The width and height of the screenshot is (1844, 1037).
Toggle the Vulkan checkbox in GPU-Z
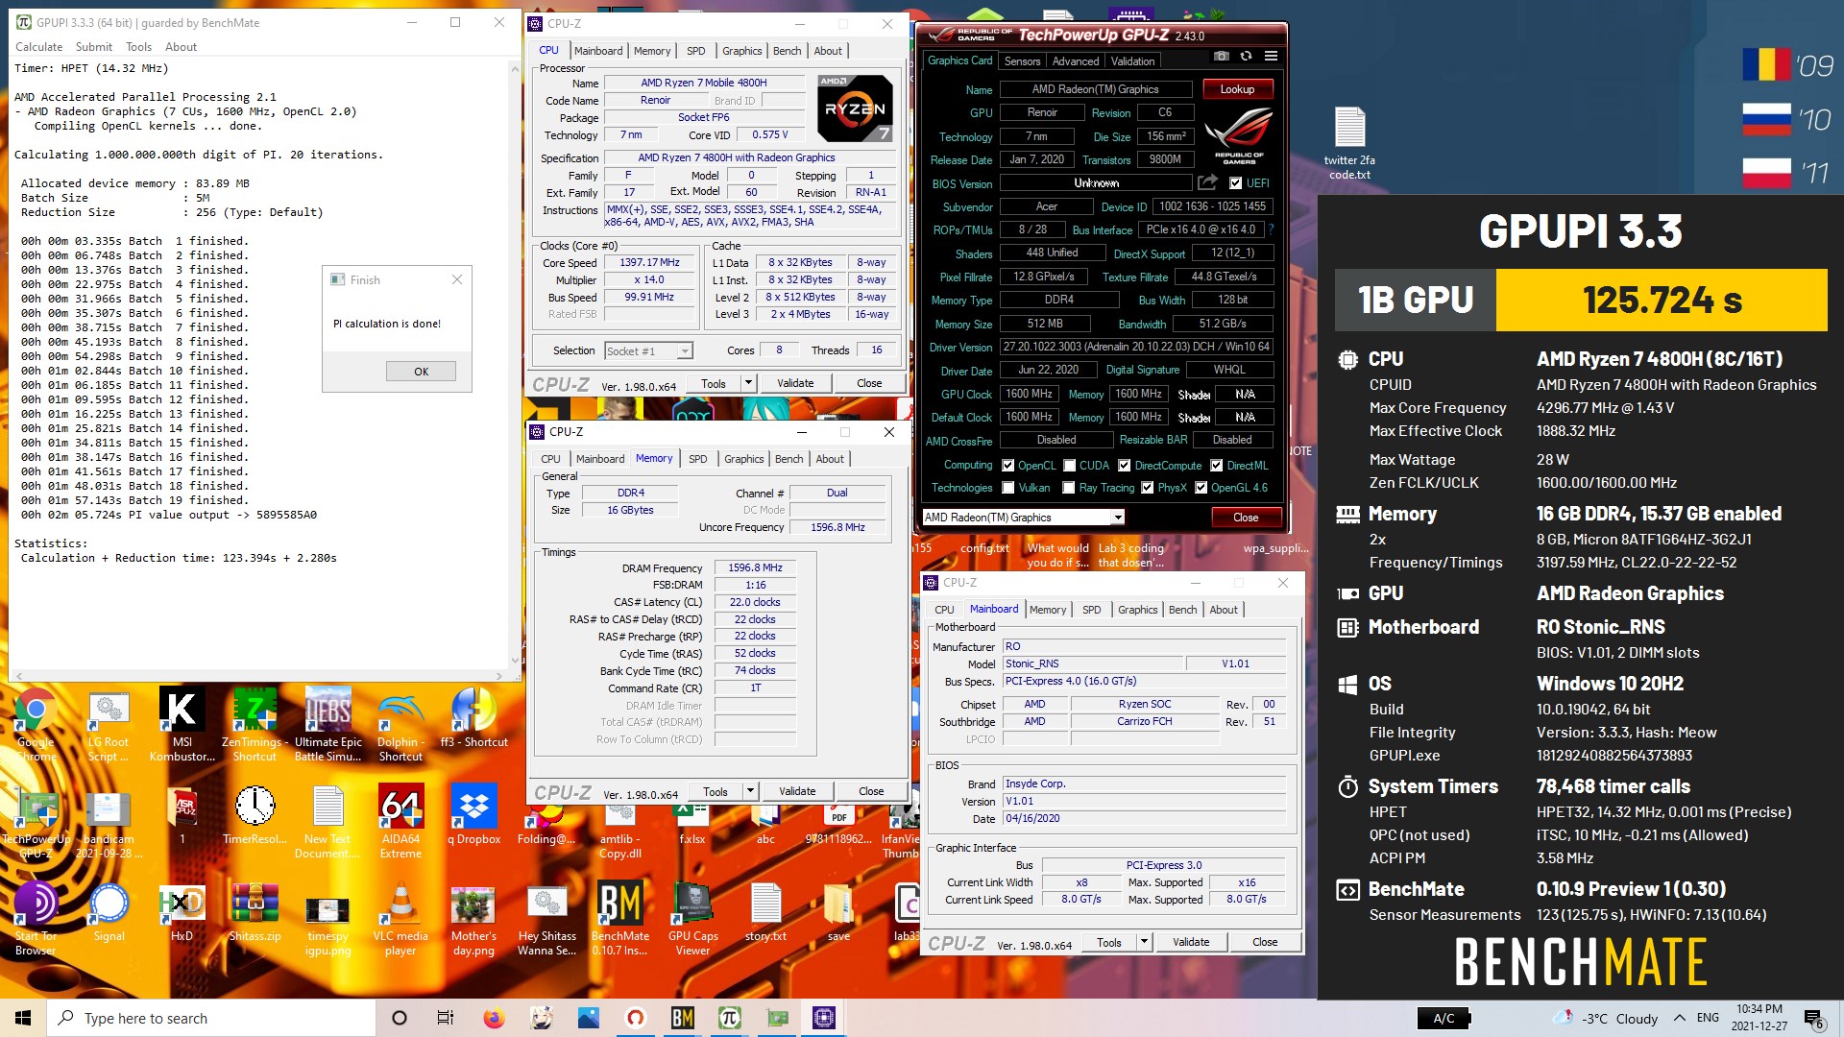pyautogui.click(x=1007, y=488)
